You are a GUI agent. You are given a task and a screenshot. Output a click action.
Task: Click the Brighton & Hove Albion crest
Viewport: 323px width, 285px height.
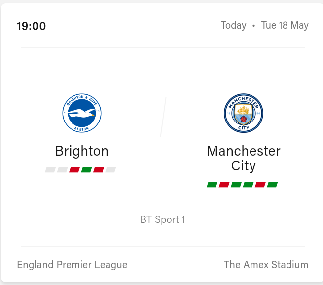82,113
